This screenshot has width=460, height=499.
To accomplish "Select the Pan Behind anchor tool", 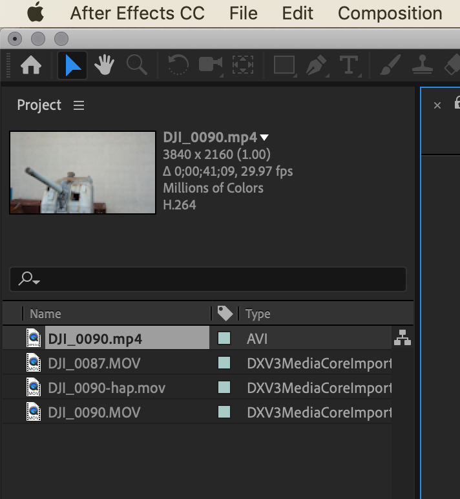I will coord(242,65).
